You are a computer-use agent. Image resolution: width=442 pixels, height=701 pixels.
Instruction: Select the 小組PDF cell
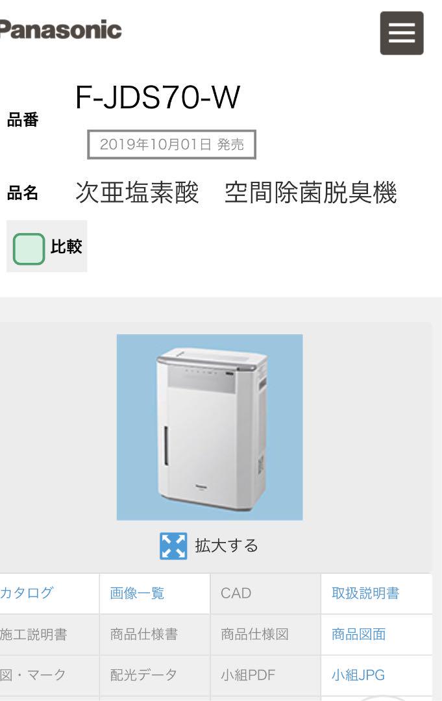(248, 674)
